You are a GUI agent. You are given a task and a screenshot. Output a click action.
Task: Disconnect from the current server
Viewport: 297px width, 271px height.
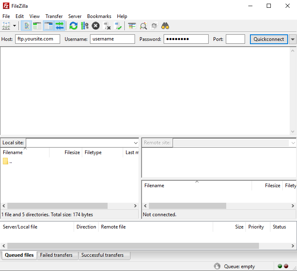107,26
